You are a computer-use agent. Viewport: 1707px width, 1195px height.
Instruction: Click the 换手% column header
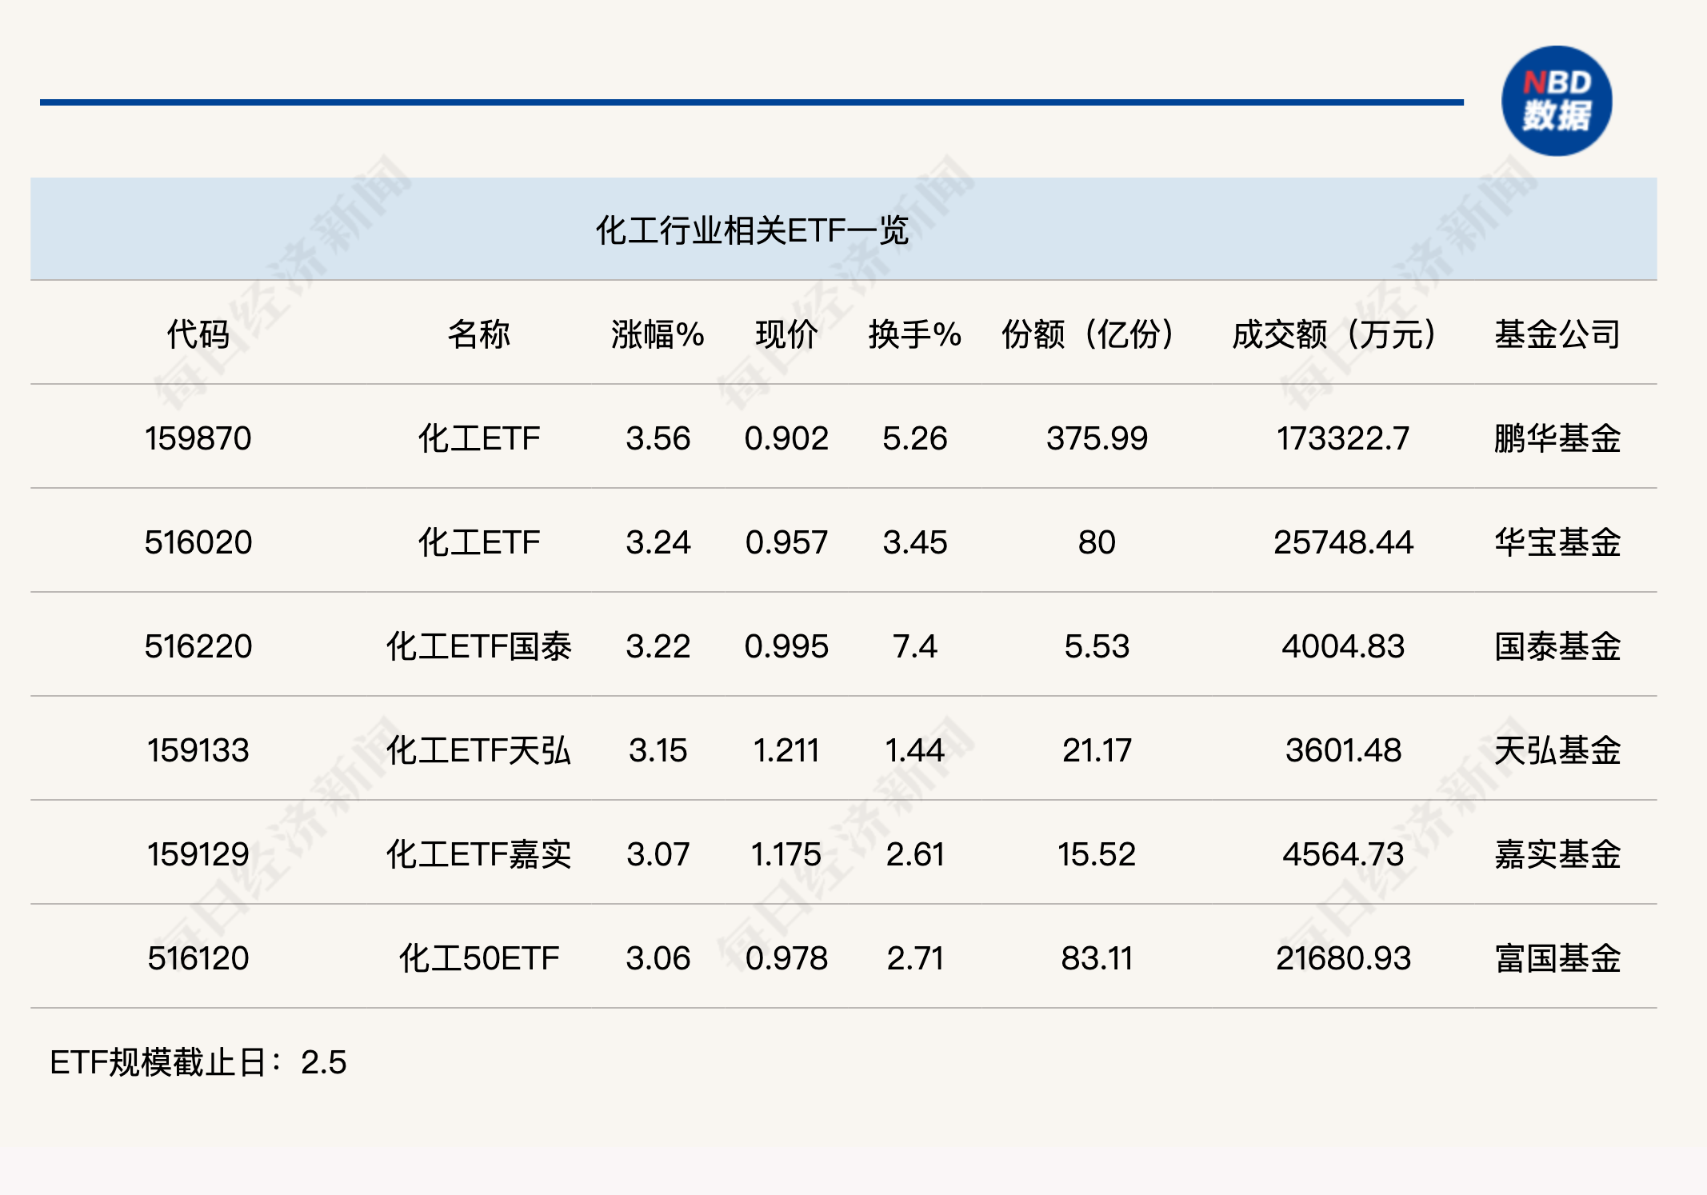point(914,334)
